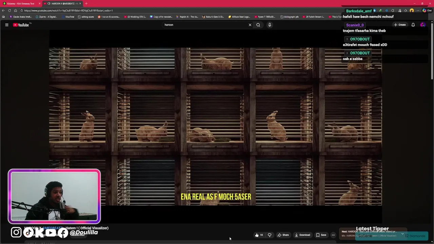Clear the 'haroon' search text with X

(250, 25)
